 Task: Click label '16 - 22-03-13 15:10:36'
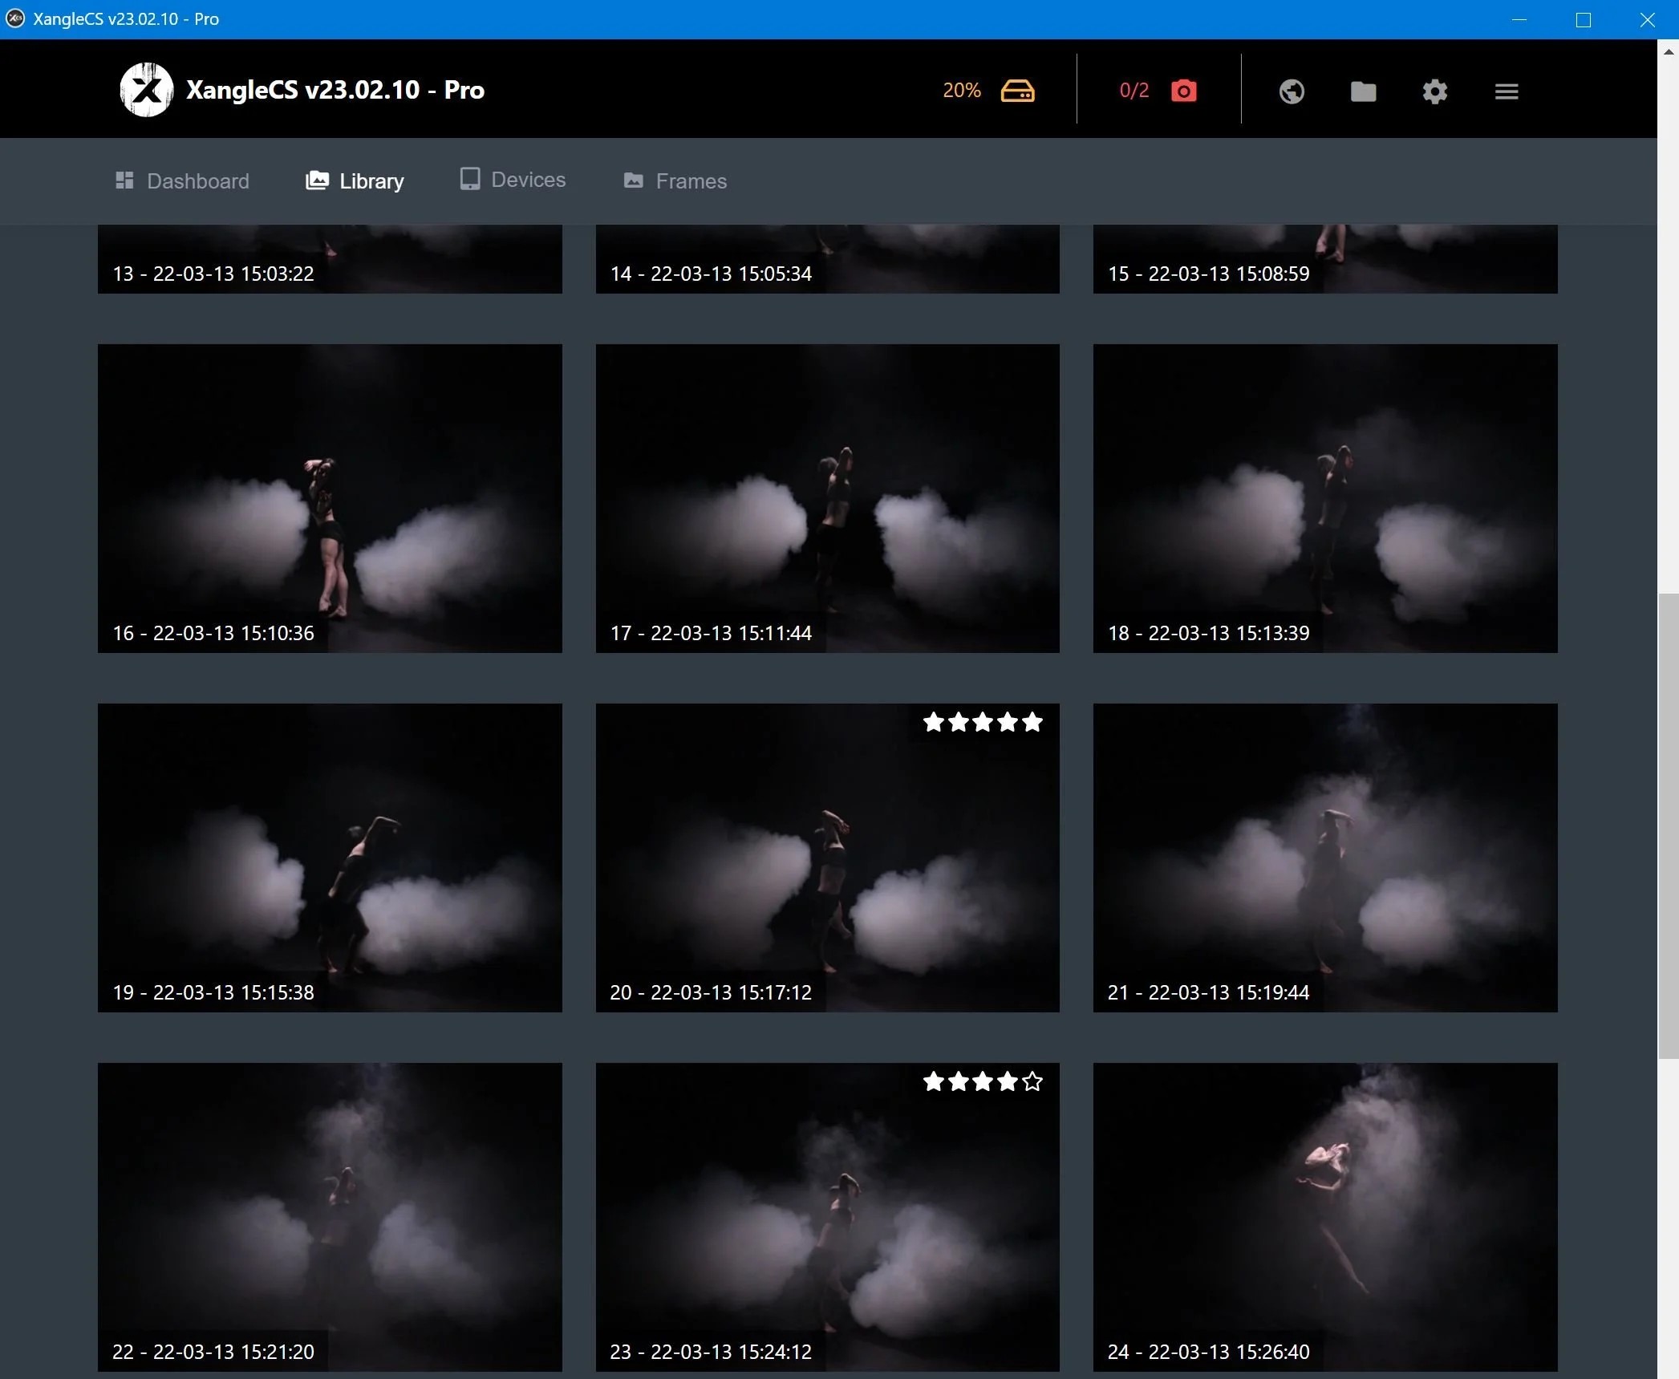[x=213, y=633]
